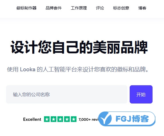Select 评论 in the top navigation
Screen dimensions: 164x136
click(x=100, y=8)
